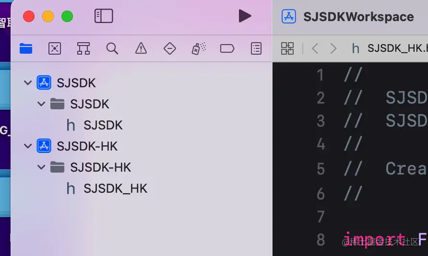
Task: Open the Symbol navigator
Action: 83,48
